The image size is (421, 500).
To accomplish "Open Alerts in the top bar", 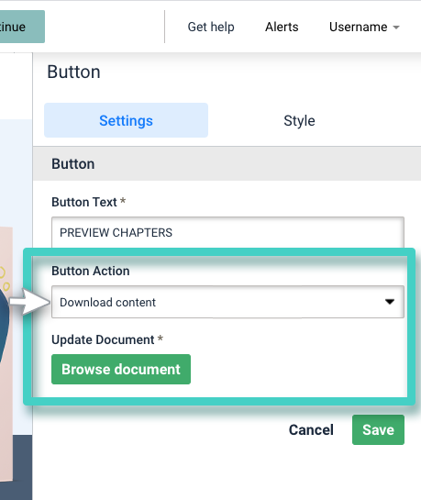I will pos(282,28).
